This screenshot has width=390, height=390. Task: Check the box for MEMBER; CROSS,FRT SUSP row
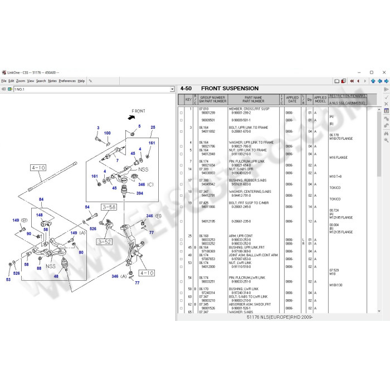(x=181, y=113)
